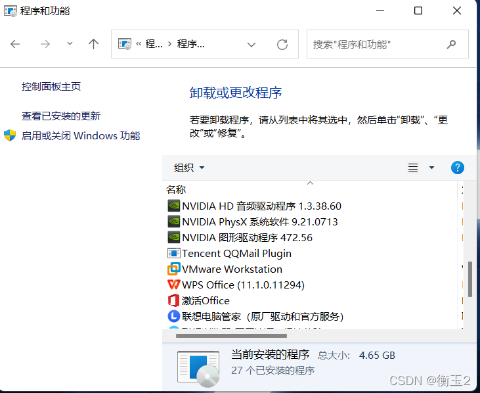Click NVIDIA HD audio driver icon

click(173, 206)
